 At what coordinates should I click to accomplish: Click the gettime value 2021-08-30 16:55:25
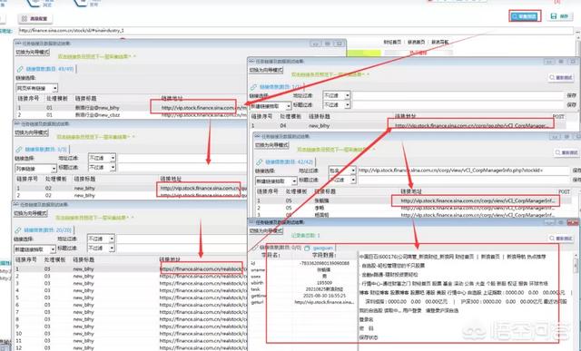click(x=324, y=296)
